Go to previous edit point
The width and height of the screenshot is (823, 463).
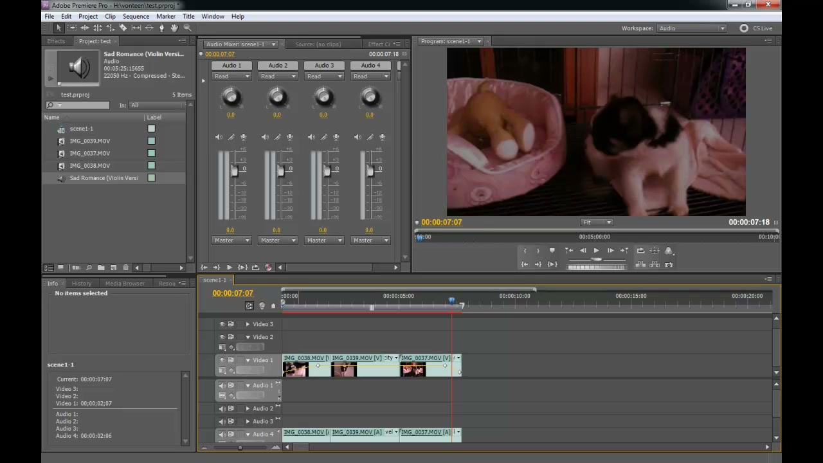click(569, 251)
